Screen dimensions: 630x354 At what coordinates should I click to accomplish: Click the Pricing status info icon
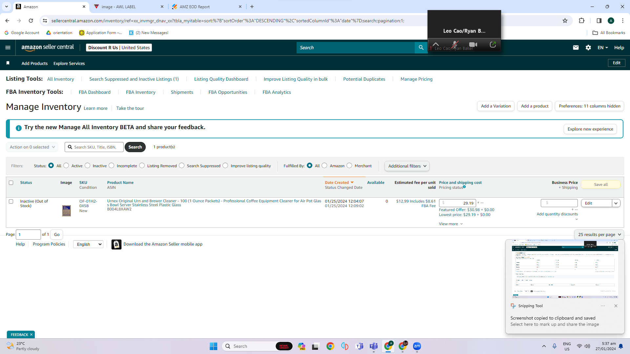click(x=464, y=187)
